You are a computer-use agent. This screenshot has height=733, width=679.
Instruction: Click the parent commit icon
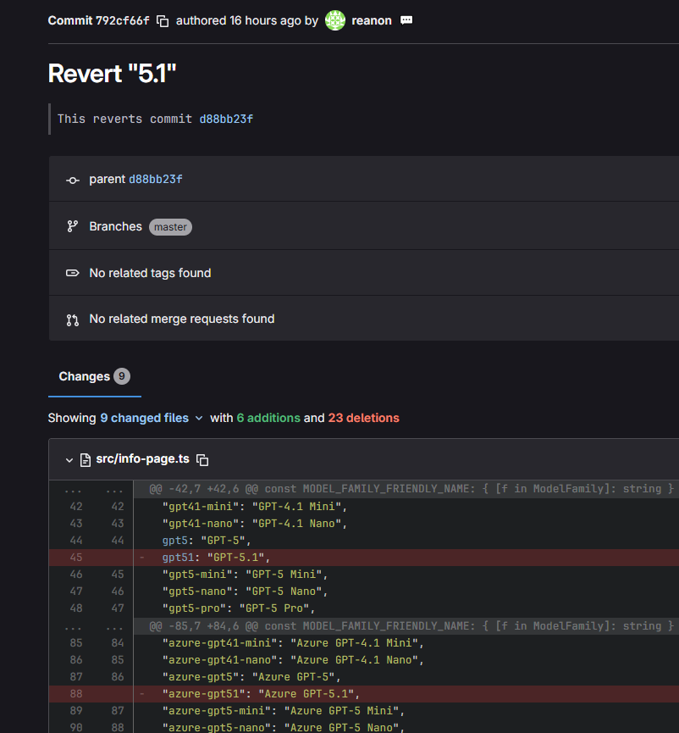tap(72, 180)
